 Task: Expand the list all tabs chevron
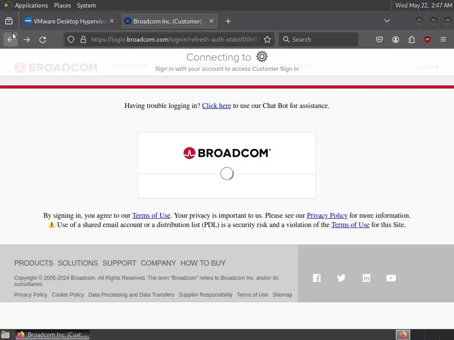click(387, 21)
